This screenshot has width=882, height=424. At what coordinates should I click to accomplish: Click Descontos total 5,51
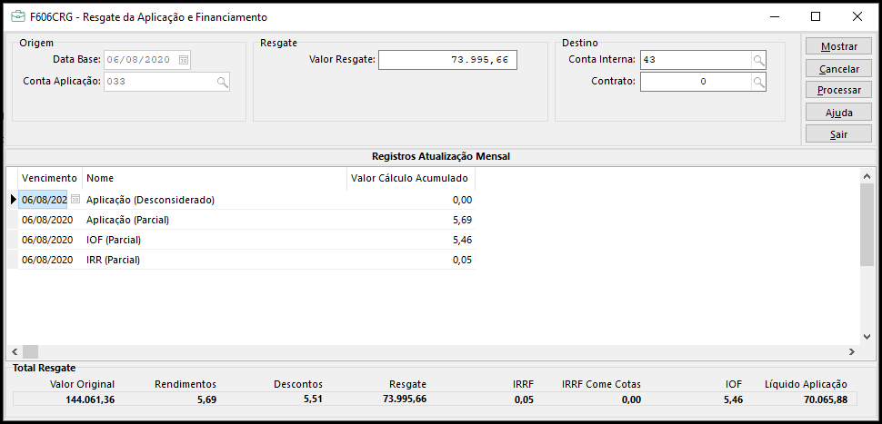click(312, 399)
